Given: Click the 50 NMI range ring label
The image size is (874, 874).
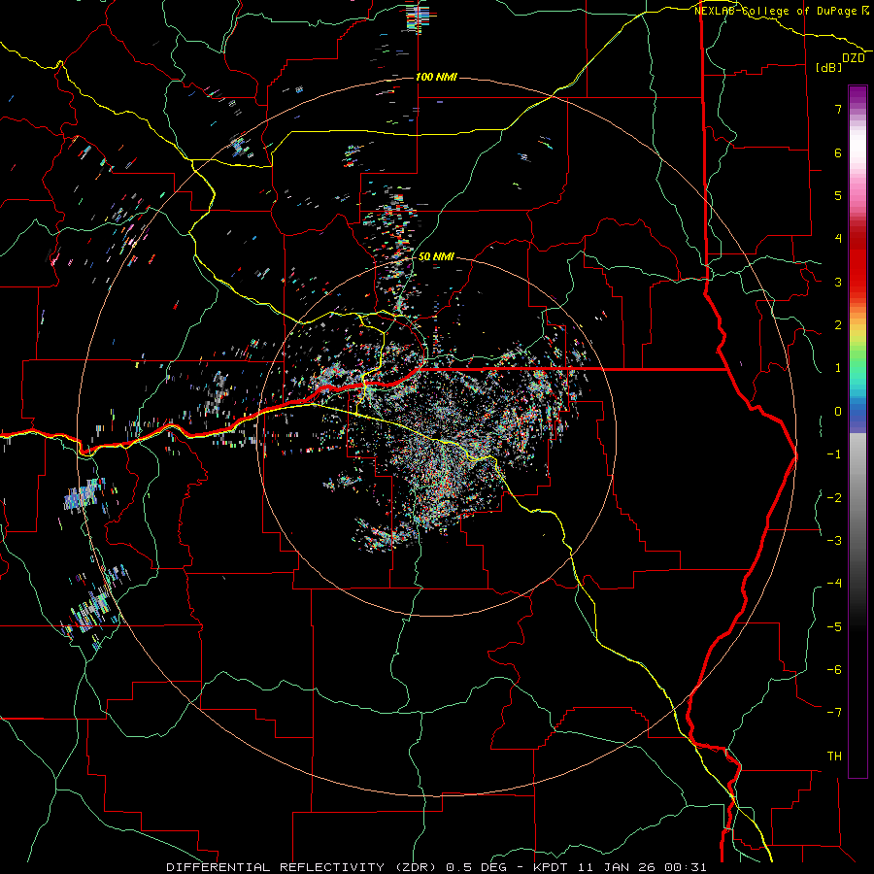Looking at the screenshot, I should [x=436, y=256].
